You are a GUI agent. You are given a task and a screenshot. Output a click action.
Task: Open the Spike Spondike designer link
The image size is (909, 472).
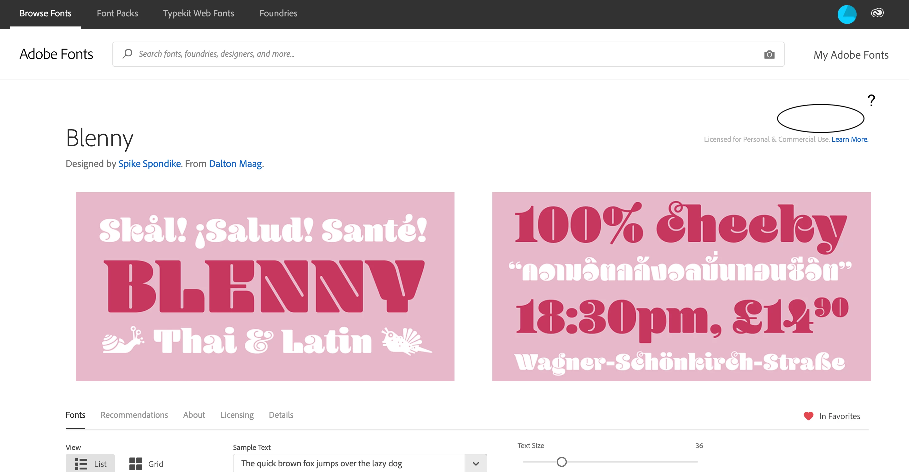pyautogui.click(x=149, y=164)
